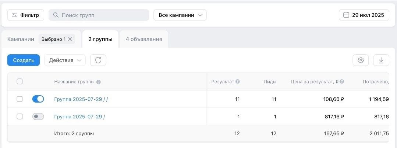The width and height of the screenshot is (397, 148).
Task: Open the Фильтр button
Action: tap(25, 15)
